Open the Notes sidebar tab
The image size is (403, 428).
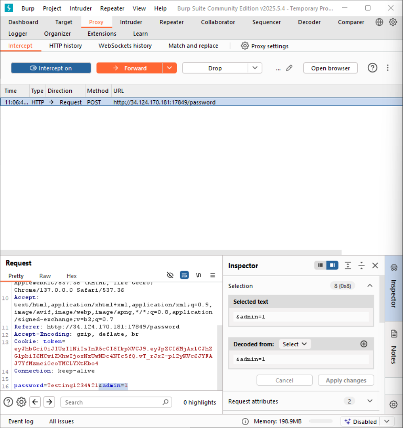point(394,350)
